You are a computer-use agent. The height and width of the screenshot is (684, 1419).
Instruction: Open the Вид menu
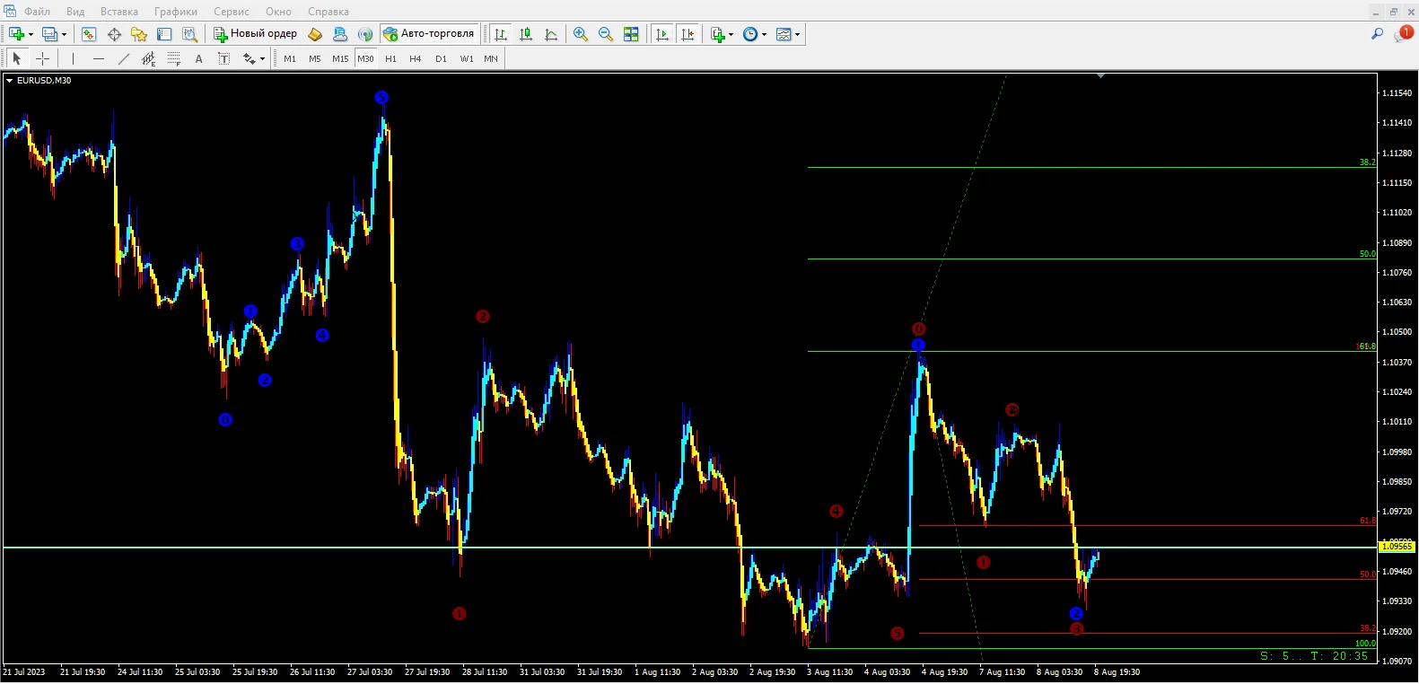click(x=75, y=12)
